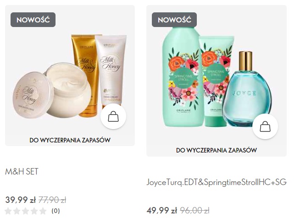Add Joyce Springtime Stroll set to bag

point(265,126)
